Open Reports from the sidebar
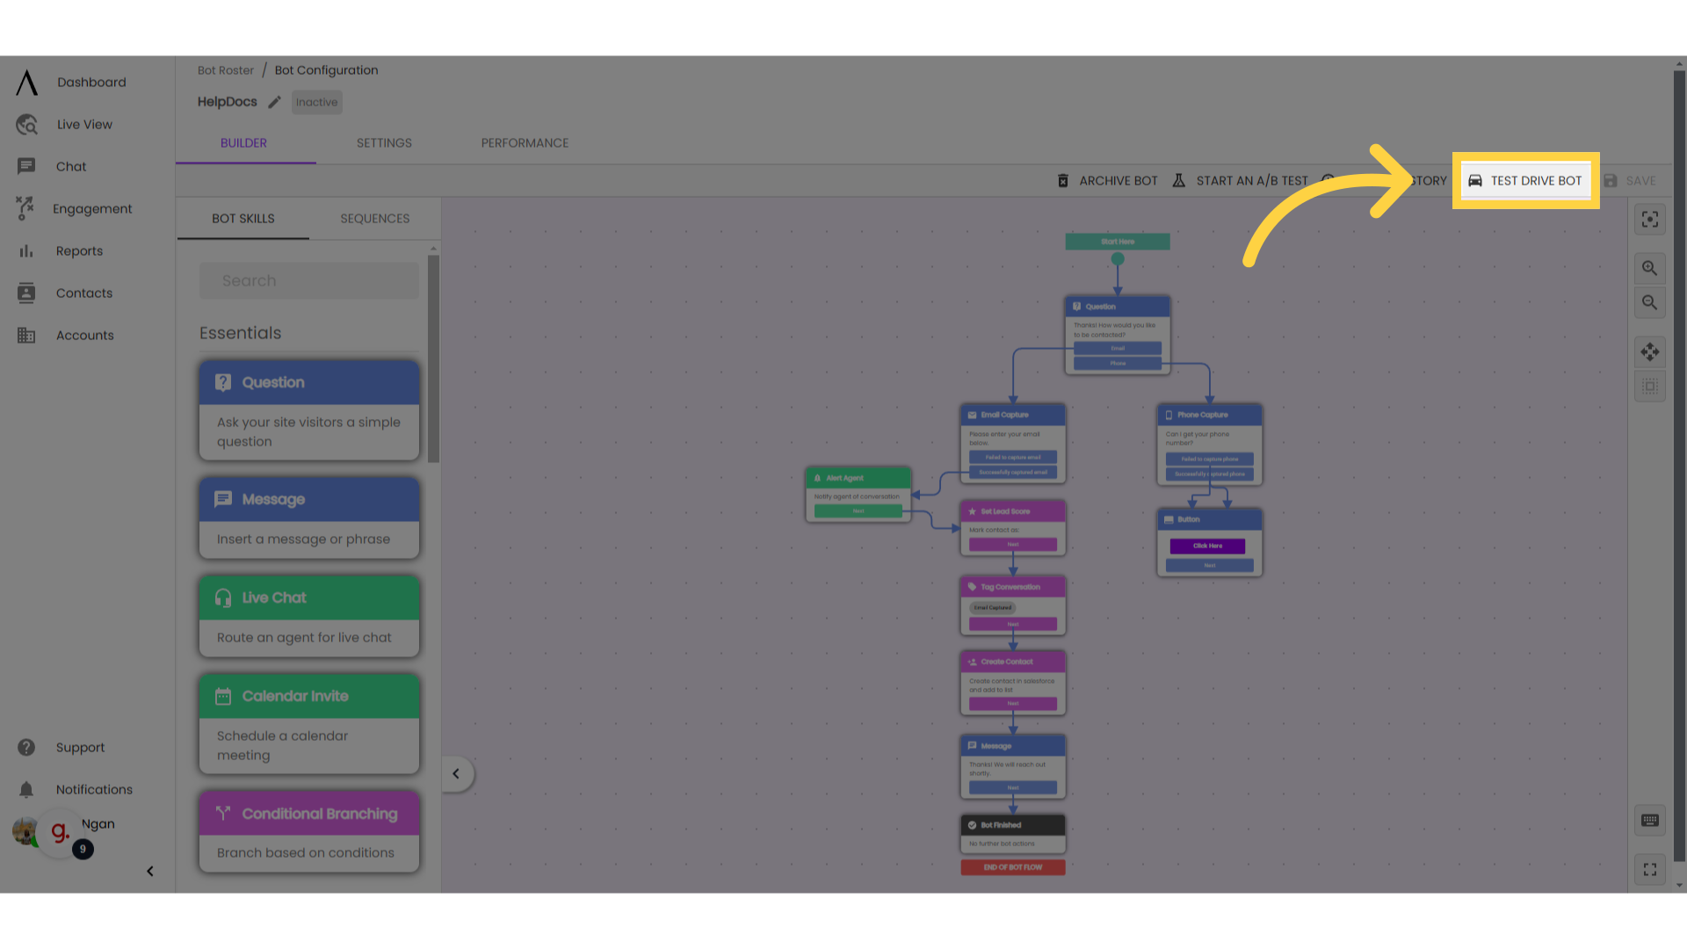The width and height of the screenshot is (1687, 949). point(79,251)
